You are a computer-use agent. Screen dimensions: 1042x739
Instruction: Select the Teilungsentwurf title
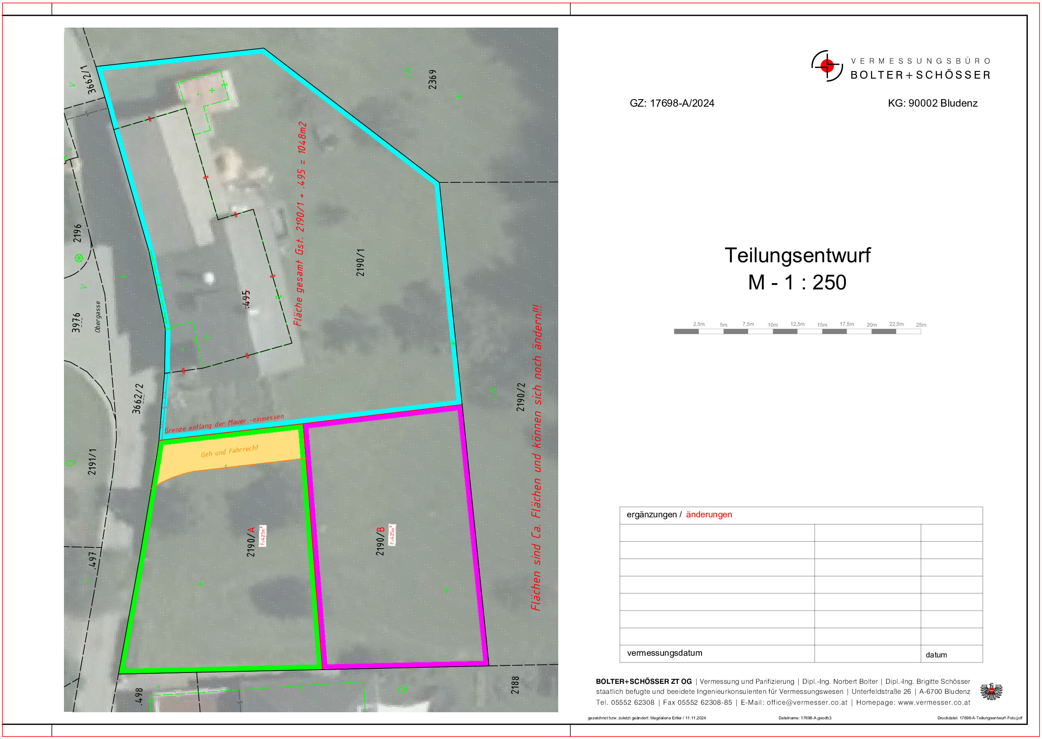(797, 255)
